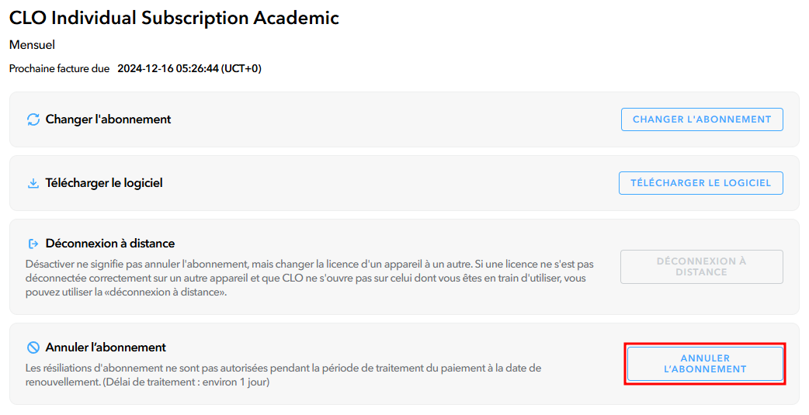Click the remote disconnection description paragraph

[x=310, y=278]
